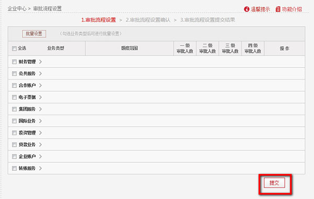The width and height of the screenshot is (314, 199).
Task: Click the 投资管理 row label
Action: [x=27, y=132]
